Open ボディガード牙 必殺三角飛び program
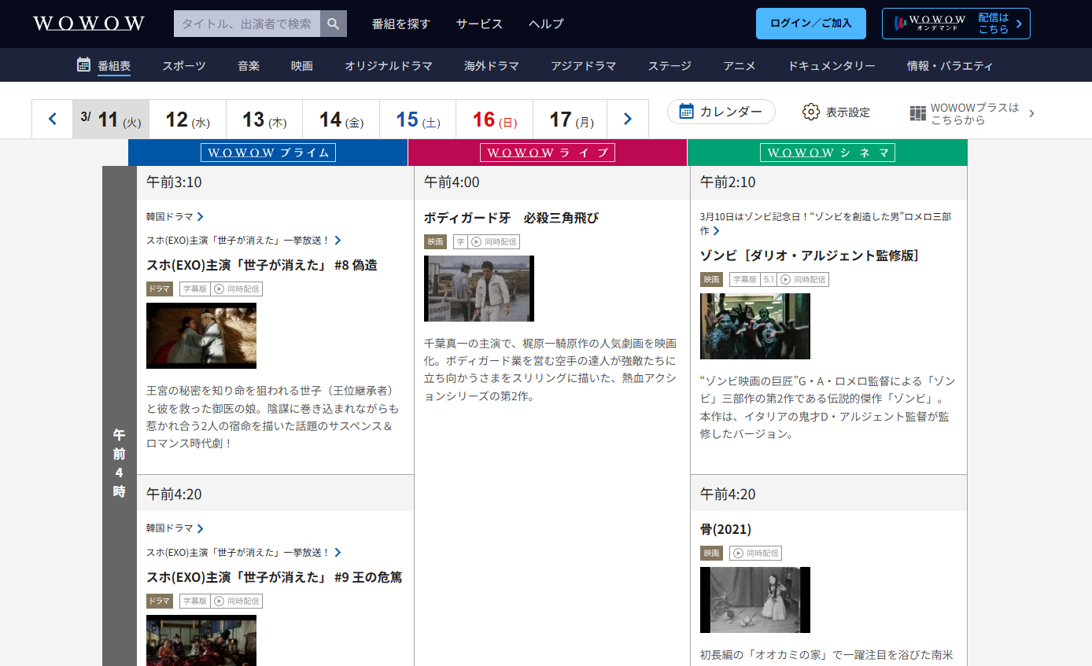Image resolution: width=1092 pixels, height=666 pixels. [x=511, y=218]
